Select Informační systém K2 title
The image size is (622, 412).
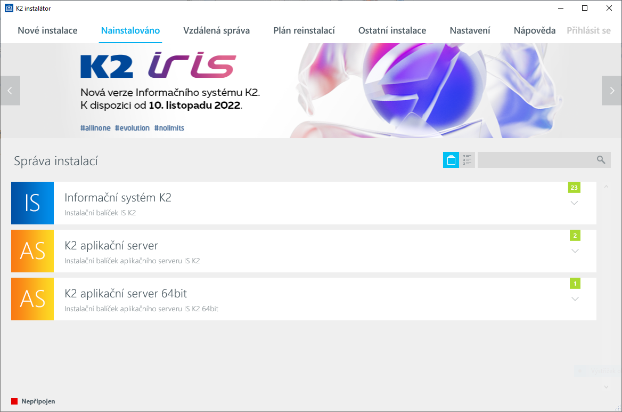point(118,198)
